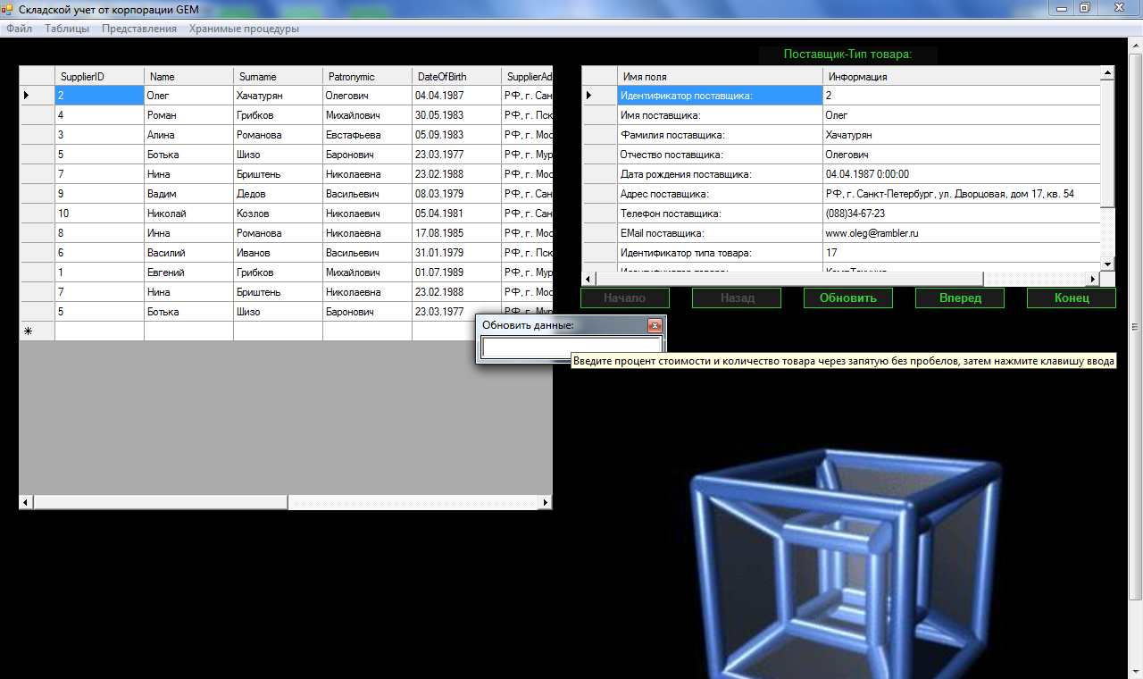The width and height of the screenshot is (1143, 679).
Task: Select the Телефон поставщика field row
Action: 719,214
